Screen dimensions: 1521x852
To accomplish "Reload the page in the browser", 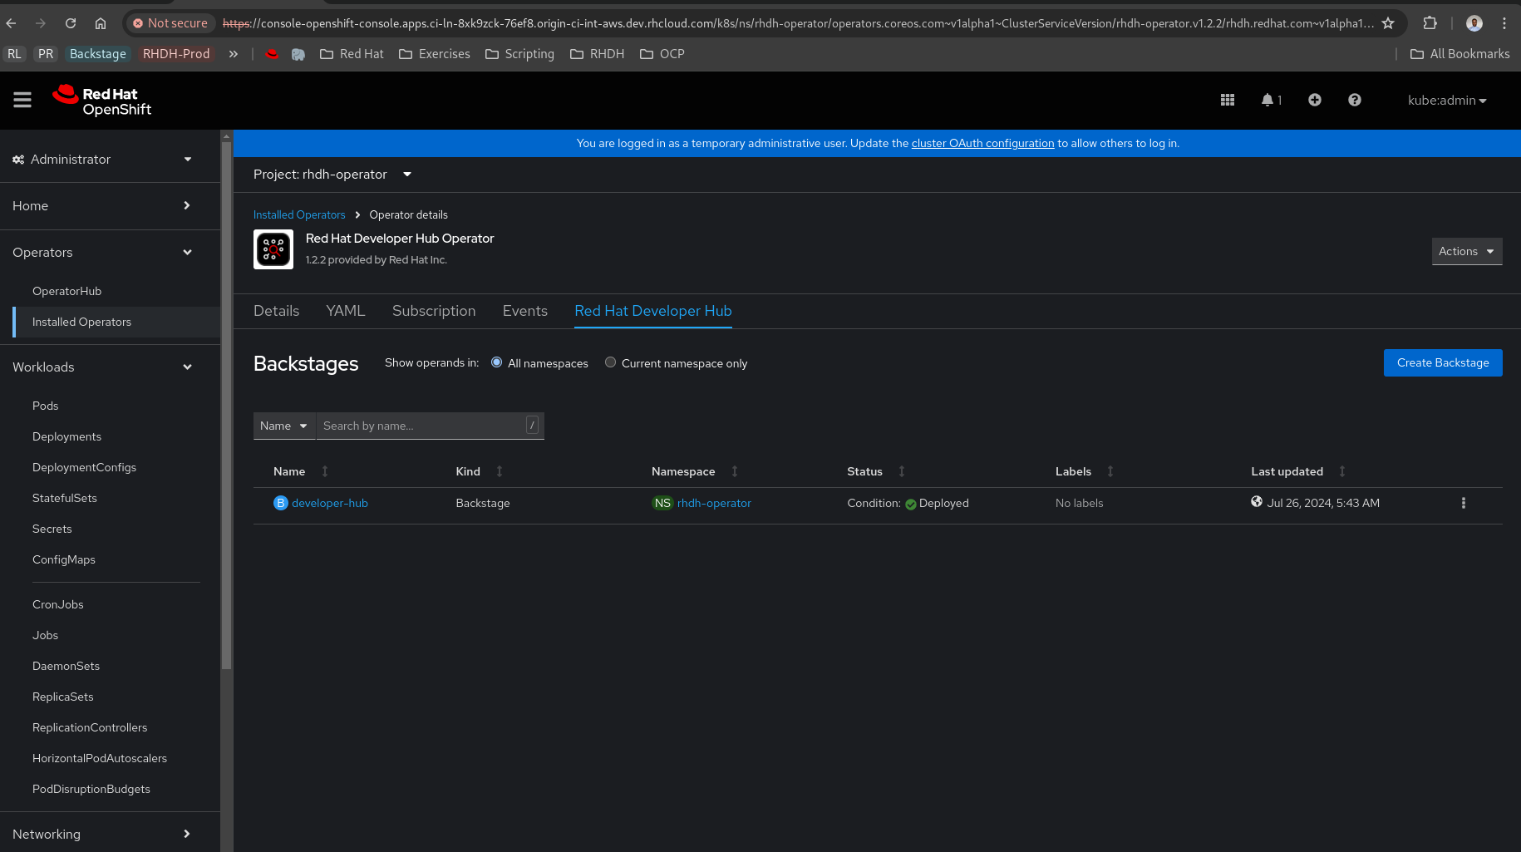I will [x=71, y=23].
